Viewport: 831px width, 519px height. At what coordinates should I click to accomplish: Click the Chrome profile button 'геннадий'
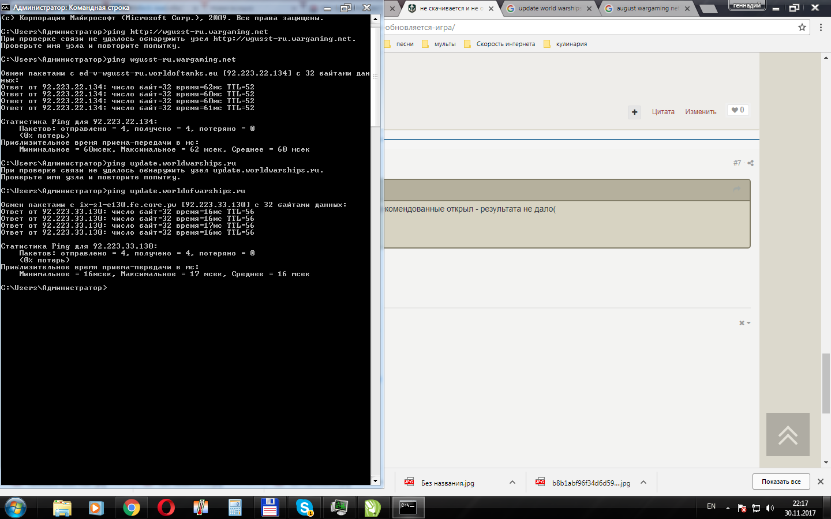click(x=747, y=6)
